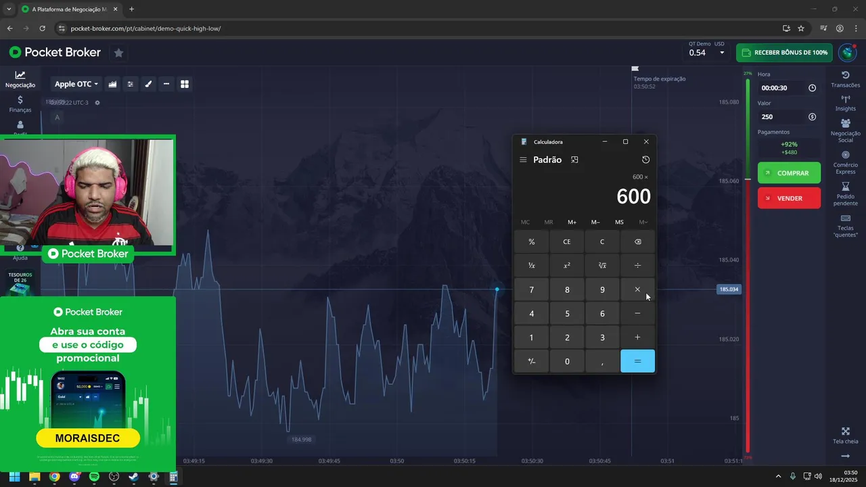Screen dimensions: 866x487
Task: Open Negociação Social panel
Action: tap(845, 131)
